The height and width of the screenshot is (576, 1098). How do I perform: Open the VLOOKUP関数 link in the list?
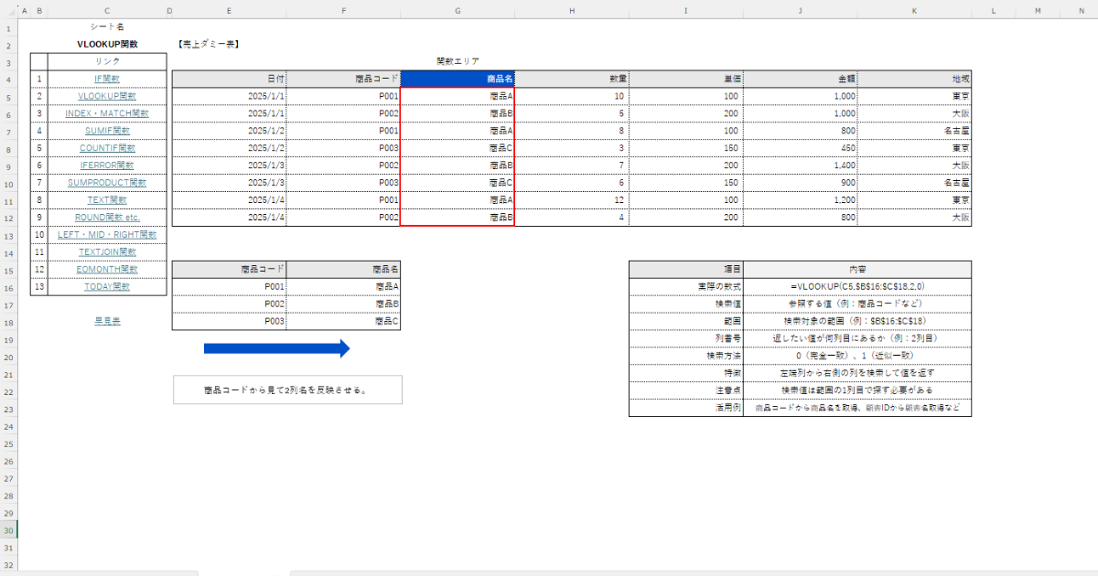coord(107,96)
